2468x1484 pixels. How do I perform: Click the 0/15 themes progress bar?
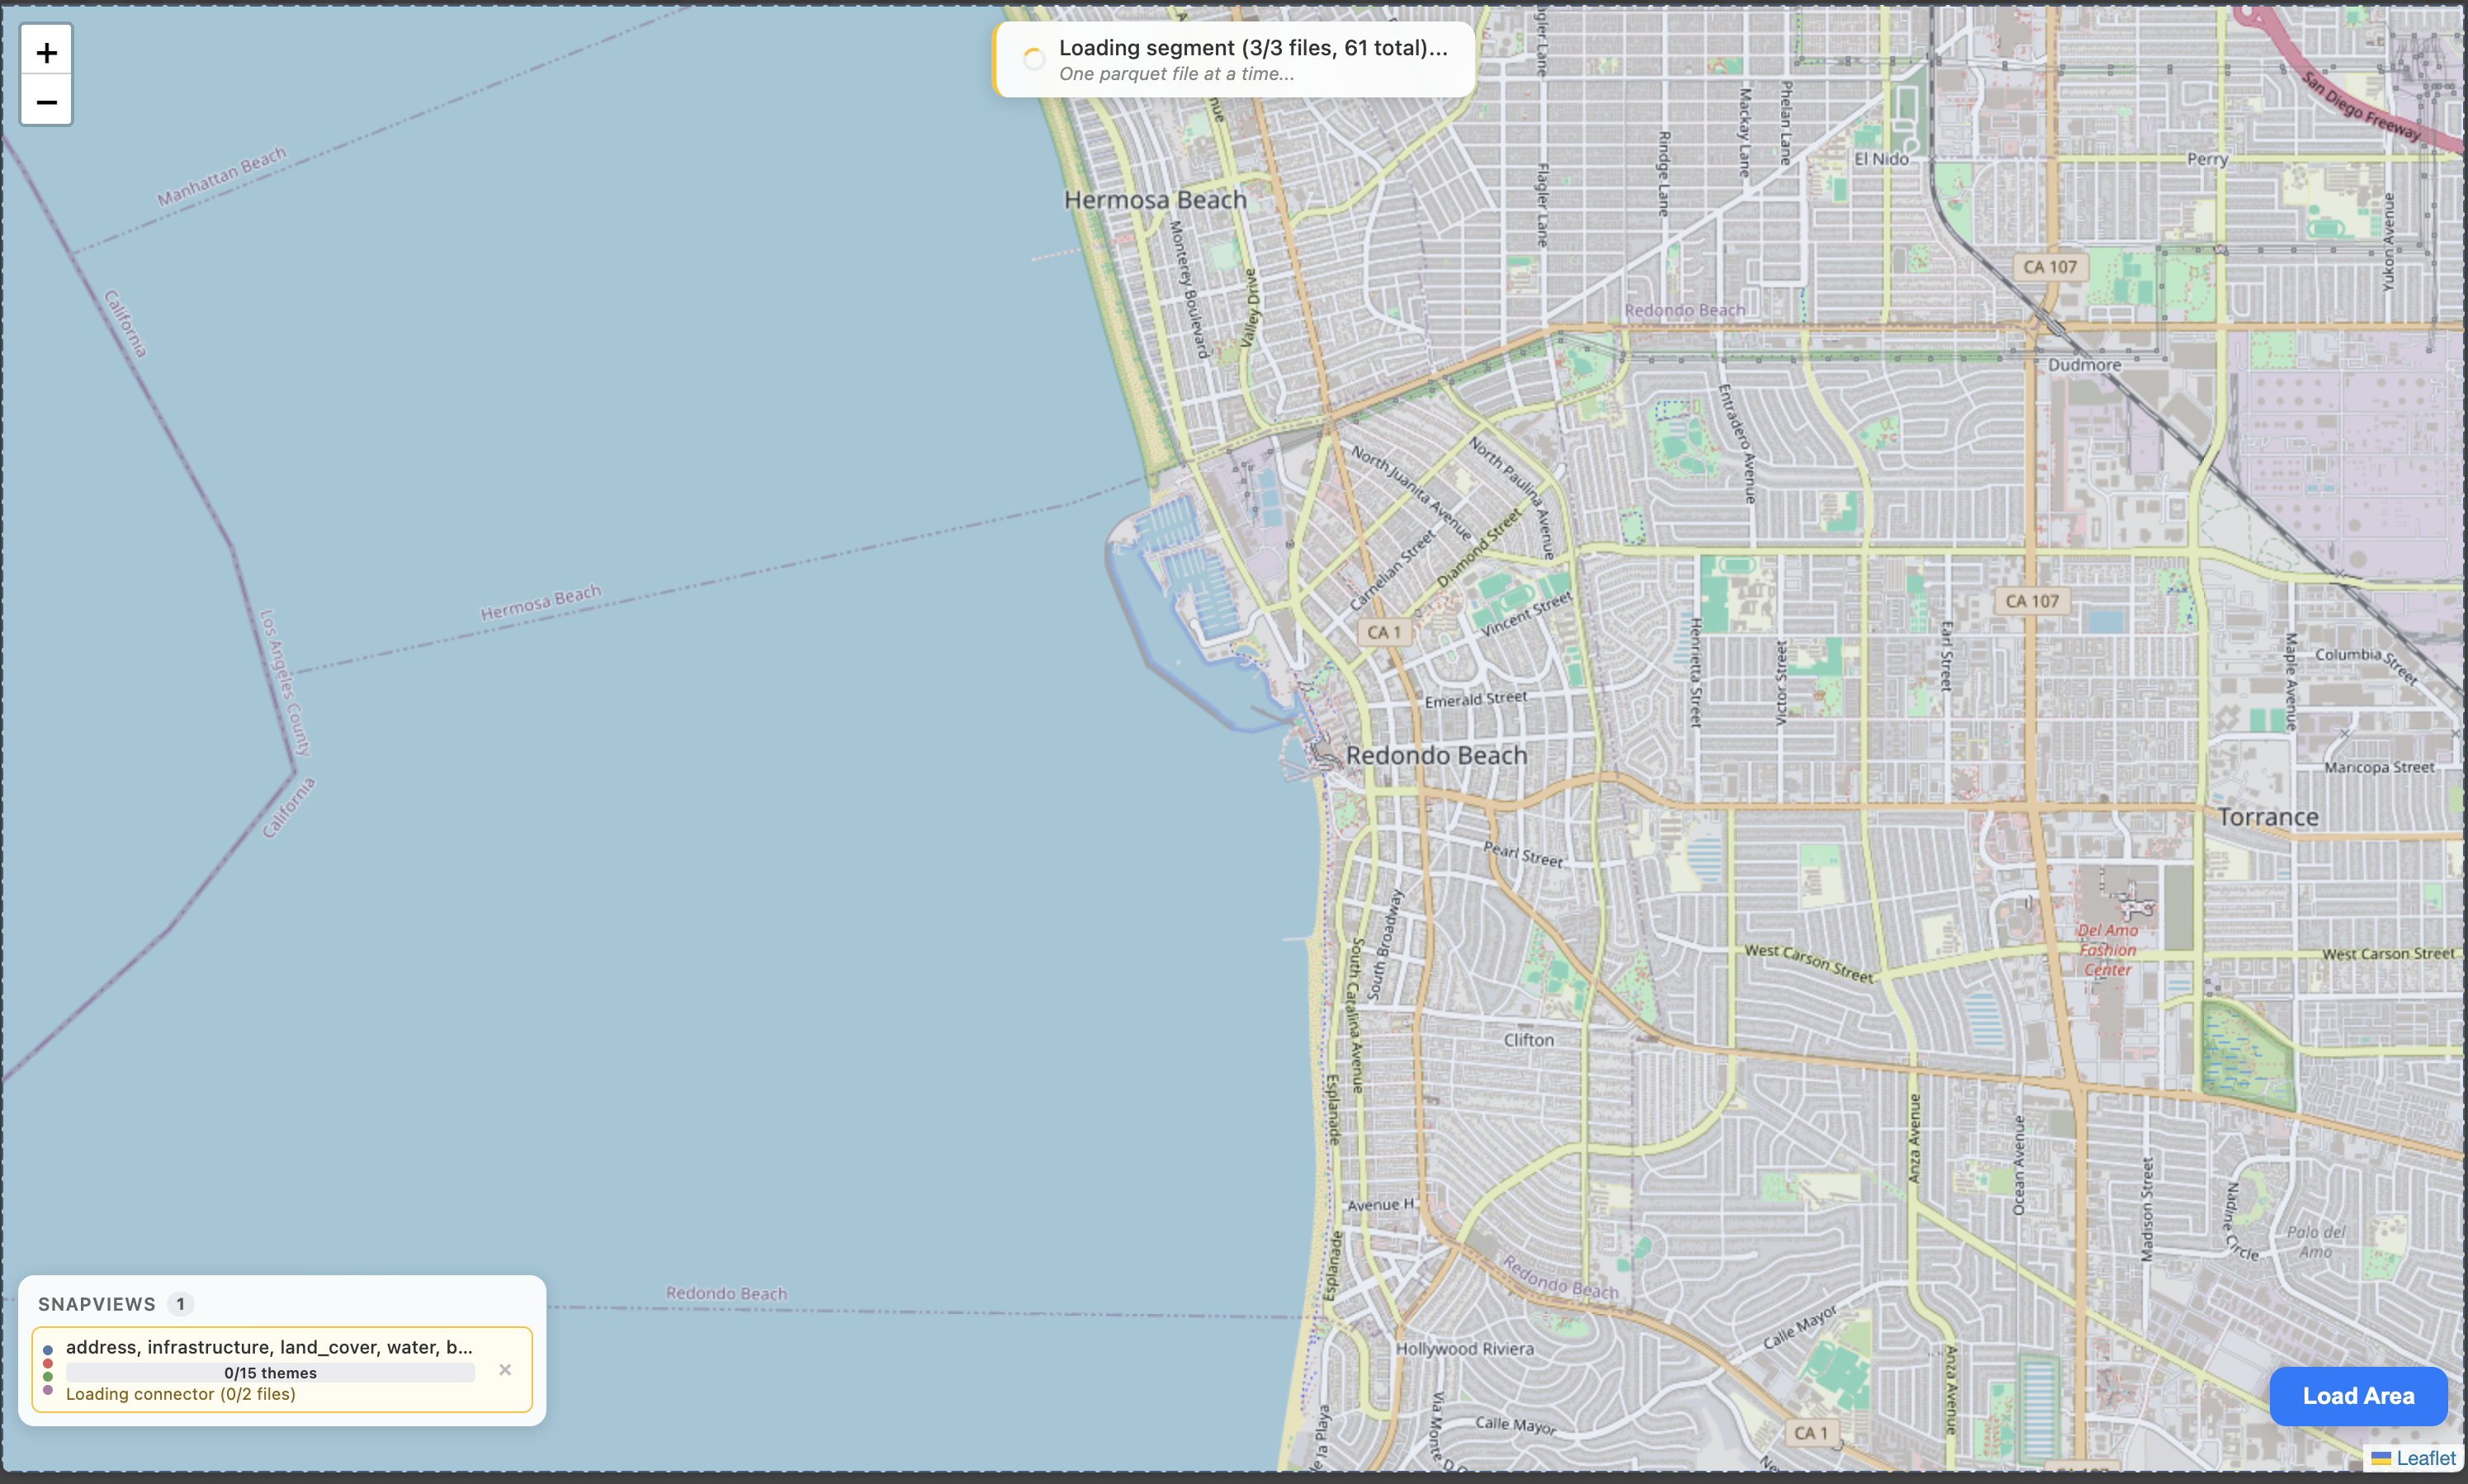(x=271, y=1372)
